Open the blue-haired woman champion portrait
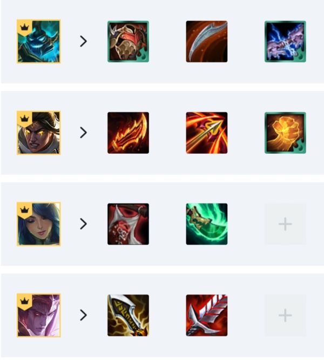Screen dimensions: 324x360 39,224
